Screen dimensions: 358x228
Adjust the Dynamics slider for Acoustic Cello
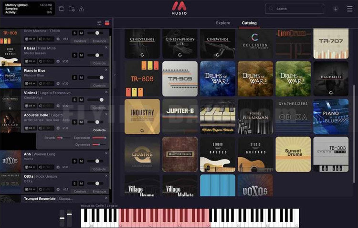point(99,144)
